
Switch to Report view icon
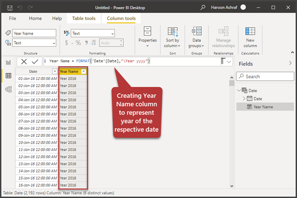coord(8,62)
